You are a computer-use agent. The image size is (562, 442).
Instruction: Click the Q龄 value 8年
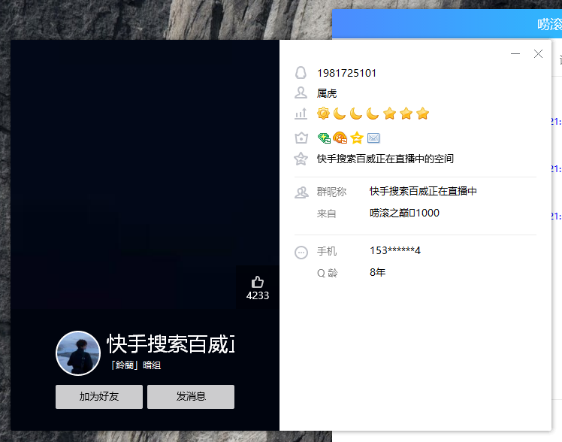[377, 272]
